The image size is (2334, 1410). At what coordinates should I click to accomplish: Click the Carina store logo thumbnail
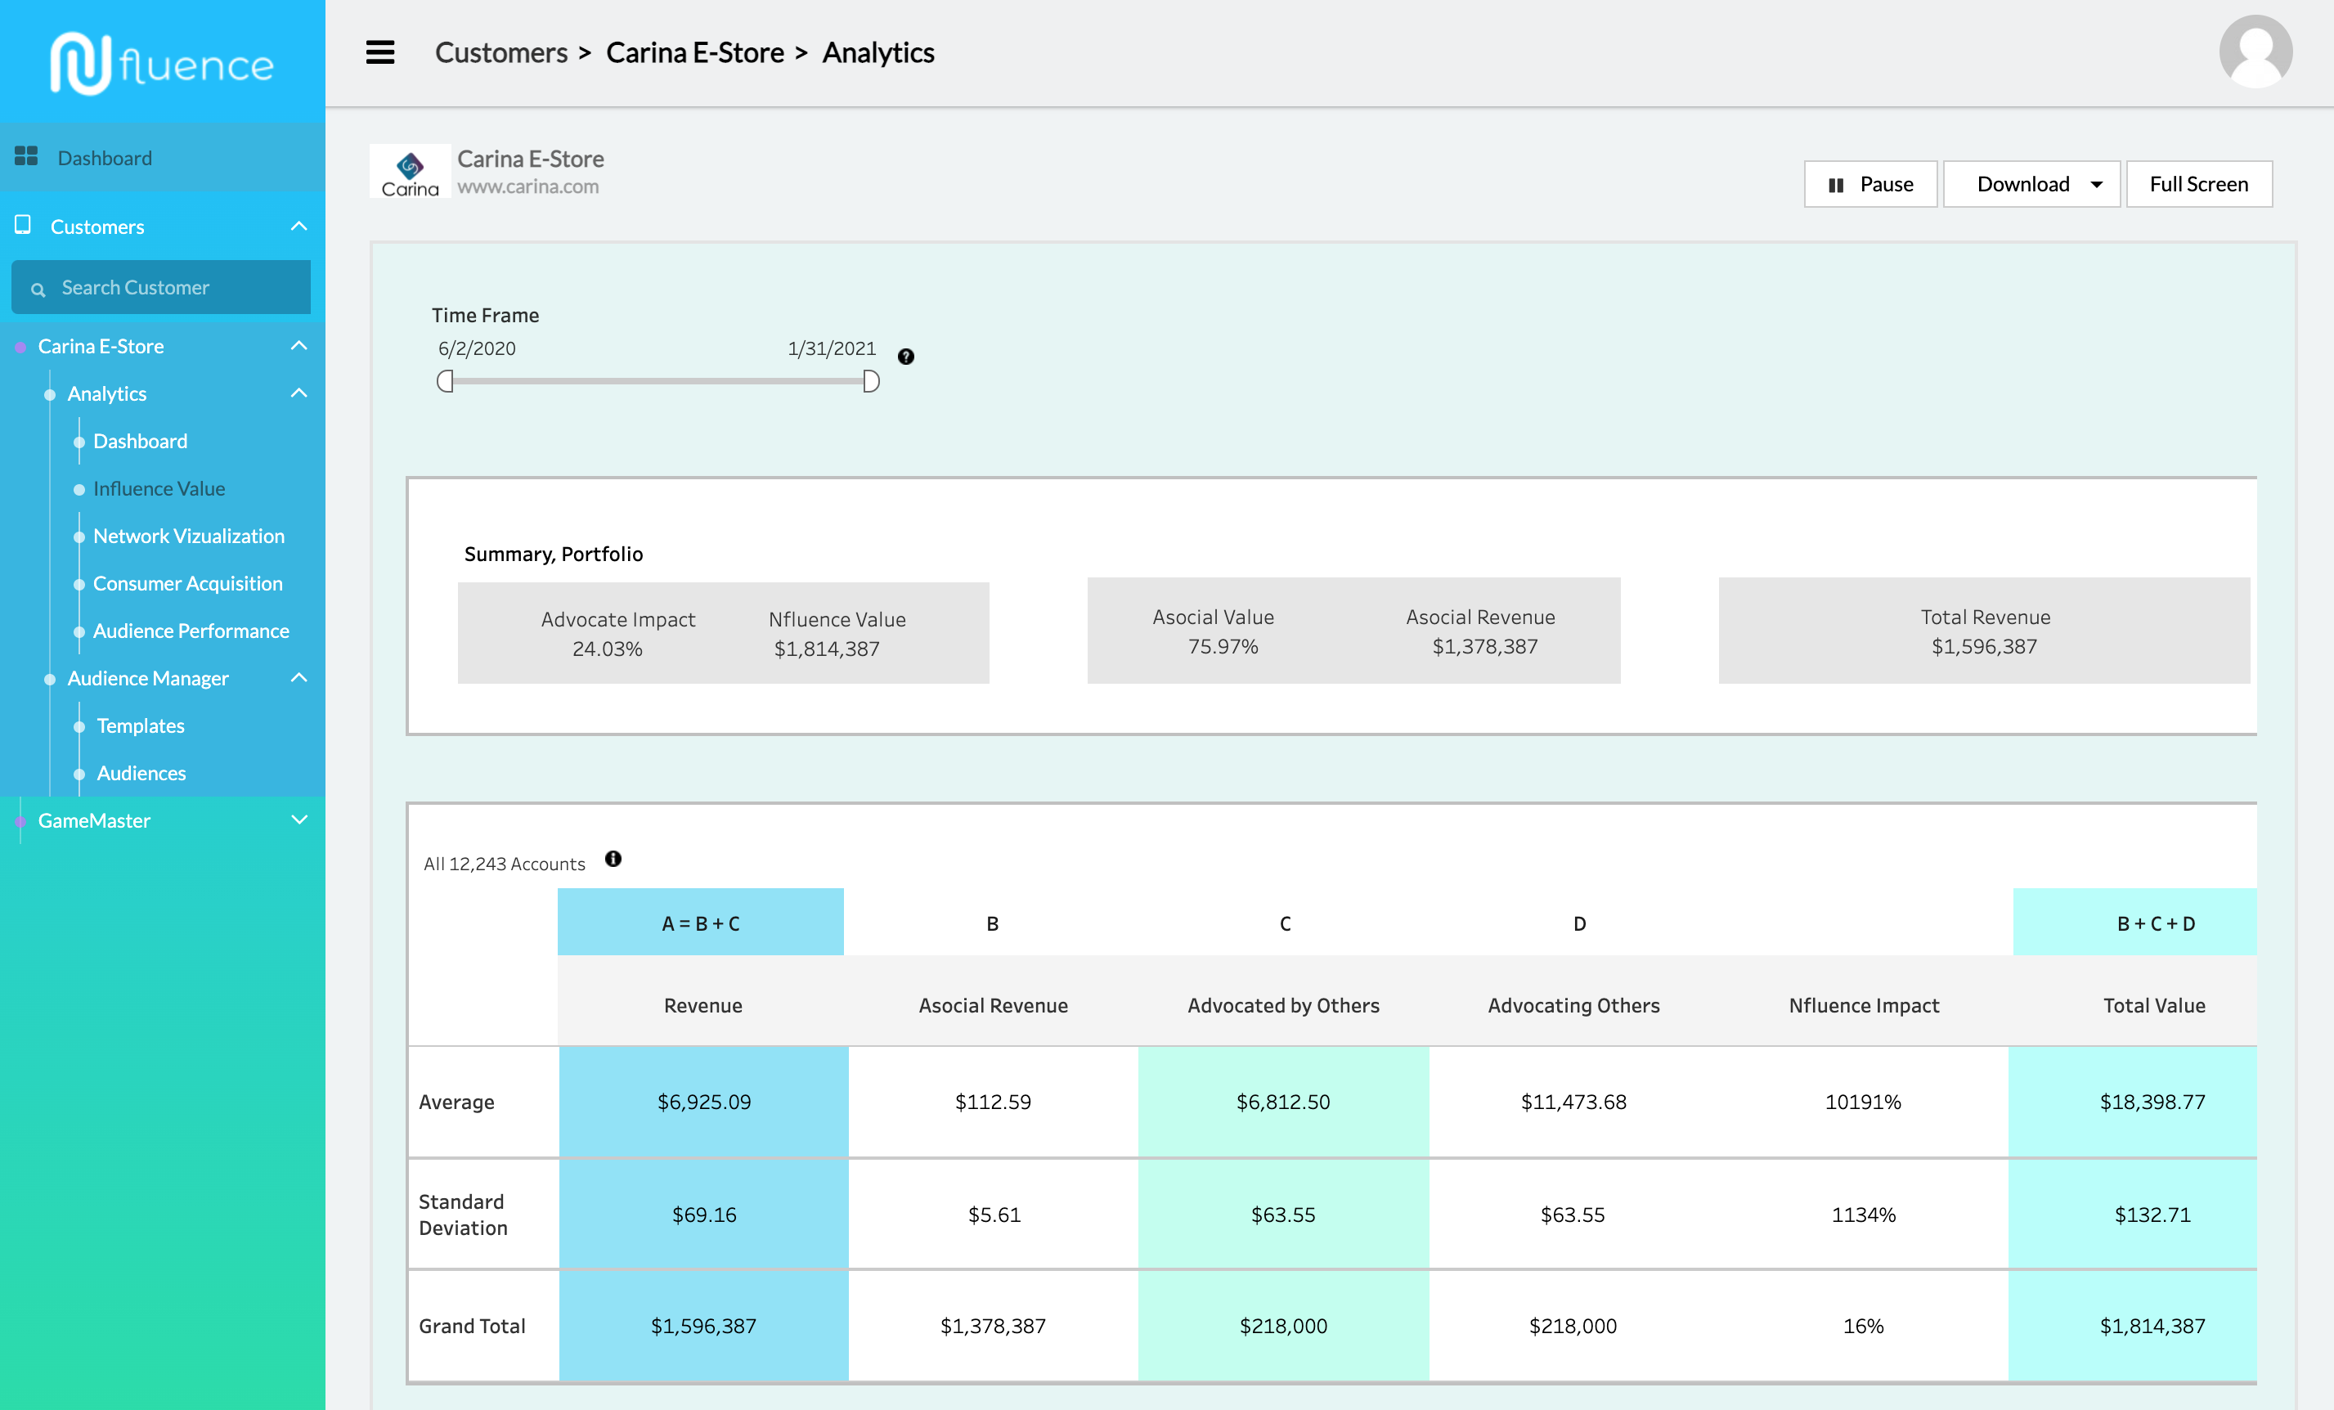coord(411,173)
